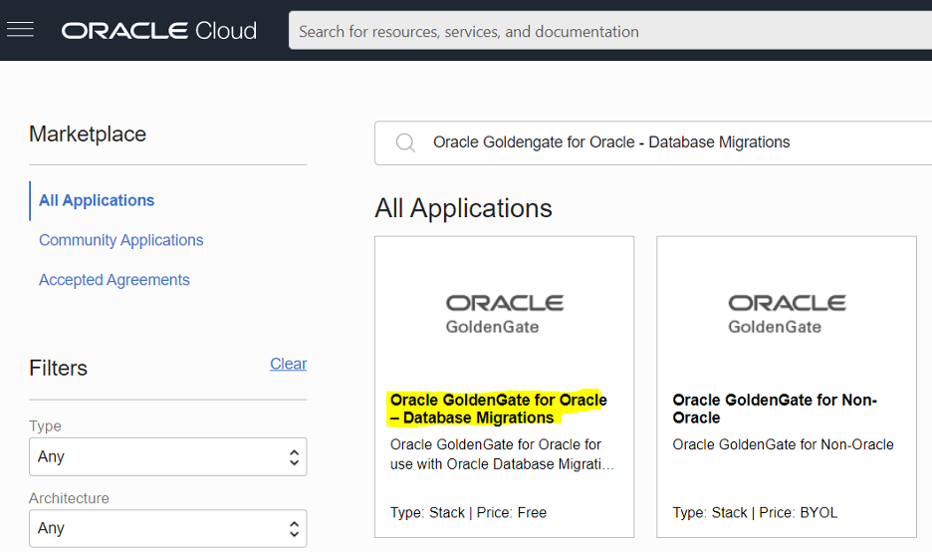Click GoldenGate logo on Non-Oracle card
Viewport: 932px width, 552px height.
787,314
